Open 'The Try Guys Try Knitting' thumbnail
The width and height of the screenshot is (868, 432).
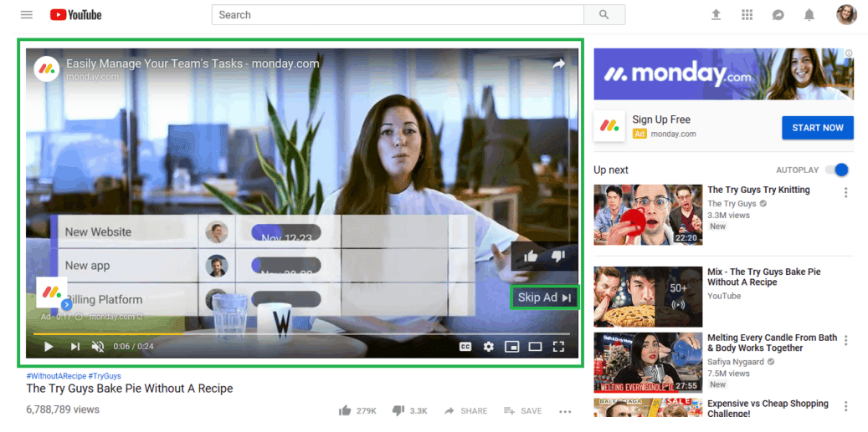[648, 215]
